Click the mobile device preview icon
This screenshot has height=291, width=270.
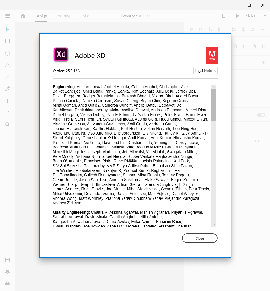pyautogui.click(x=224, y=16)
